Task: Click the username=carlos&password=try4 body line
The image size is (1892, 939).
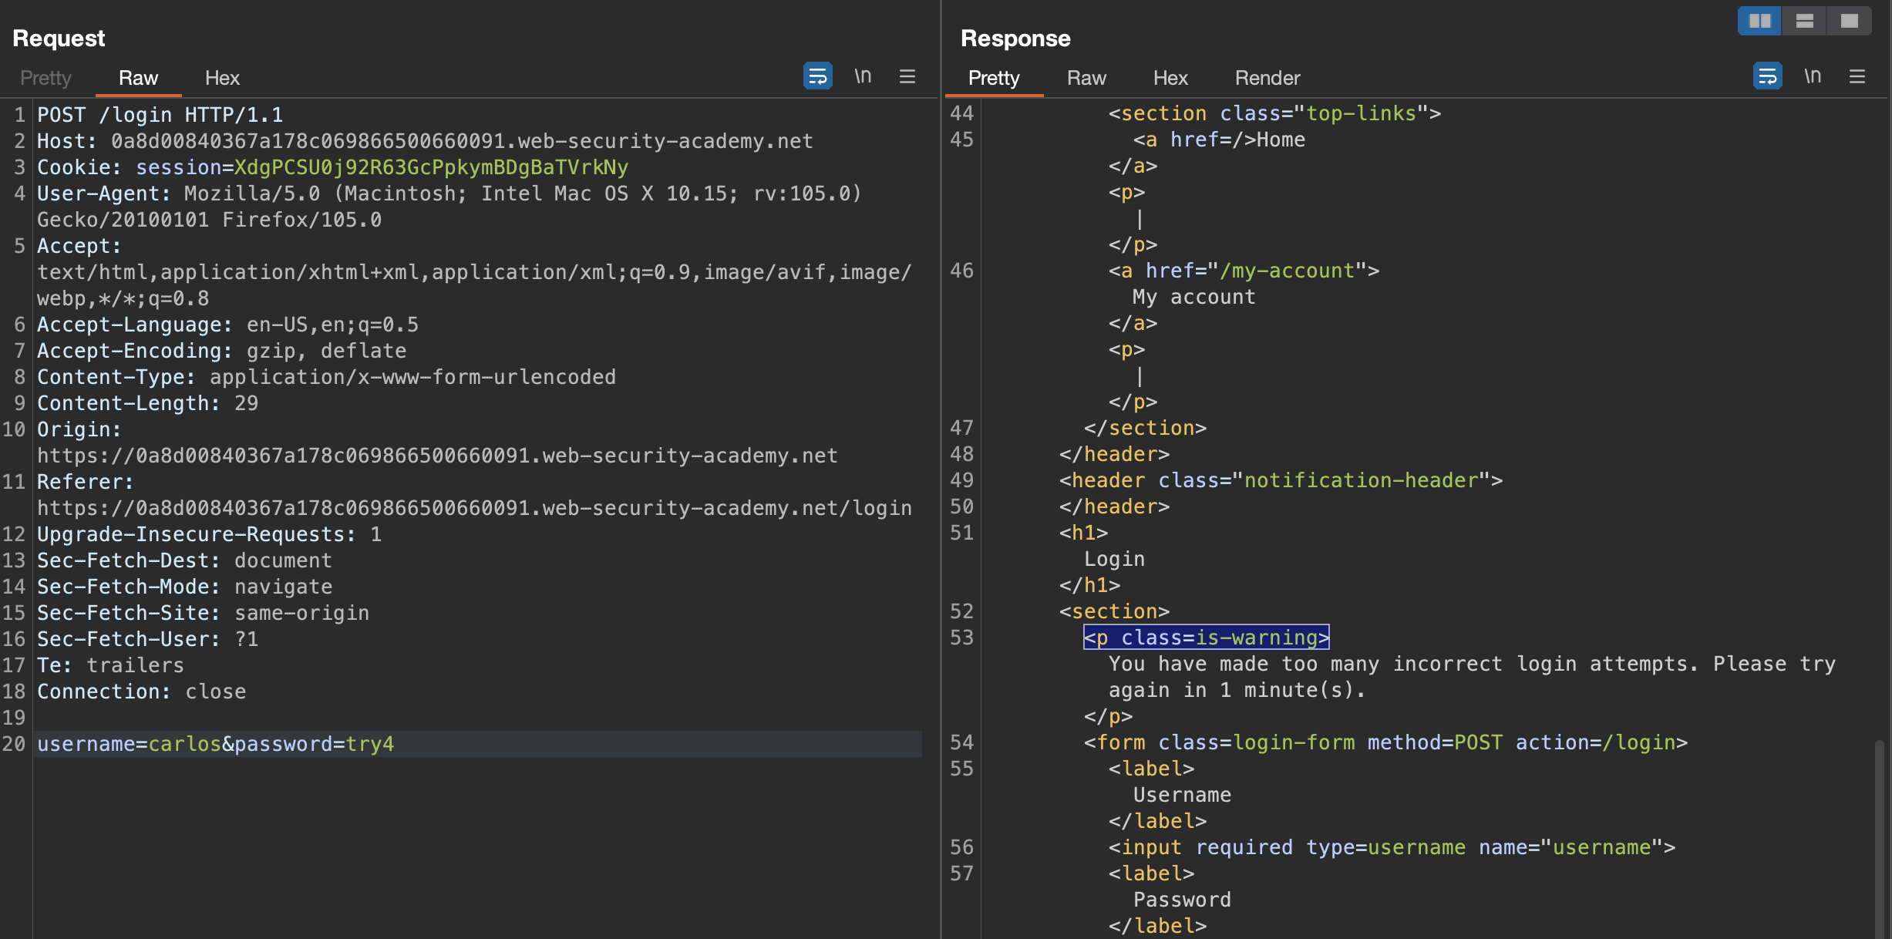Action: pyautogui.click(x=216, y=744)
